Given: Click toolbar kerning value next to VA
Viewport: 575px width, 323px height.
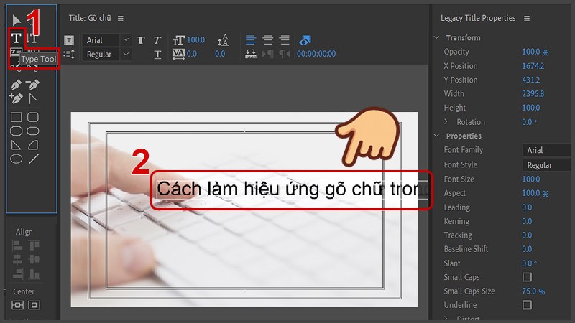Looking at the screenshot, I should [192, 54].
